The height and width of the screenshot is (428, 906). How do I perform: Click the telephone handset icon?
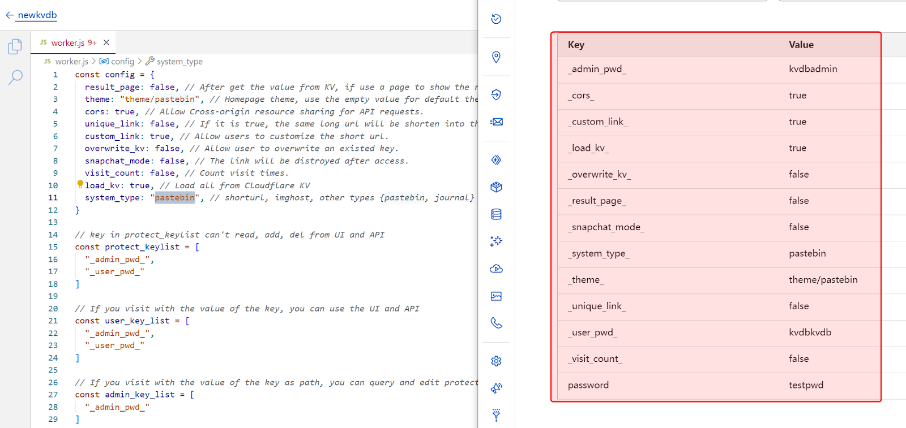tap(496, 323)
